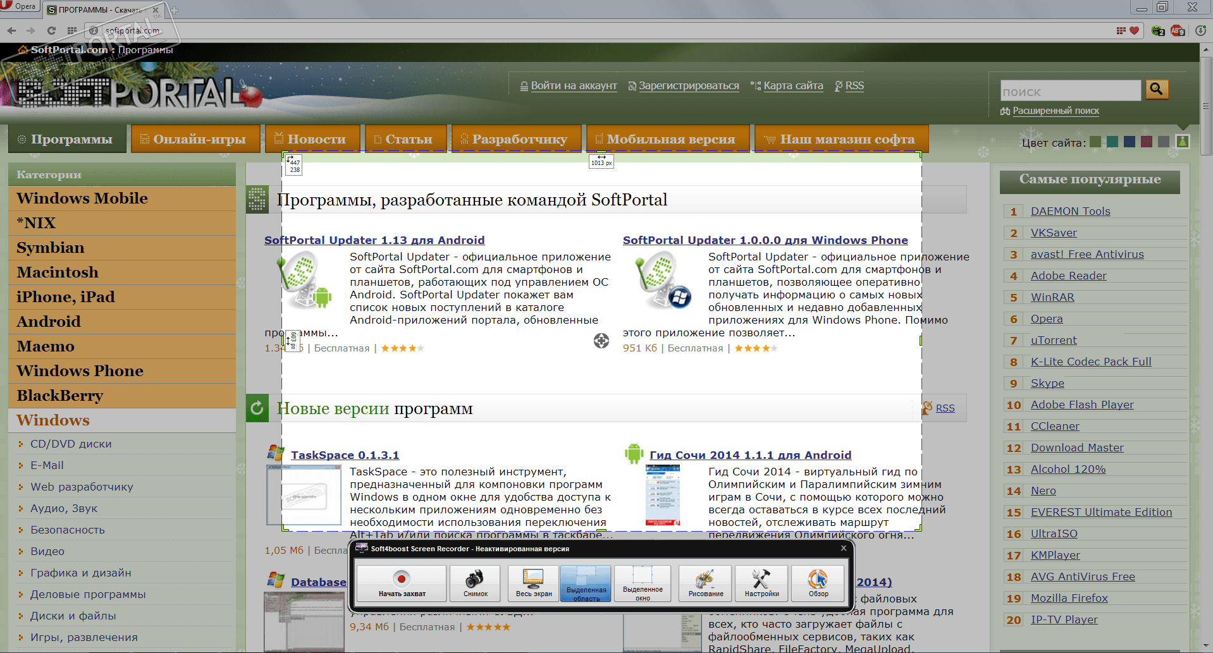Click the SoftPortal.com home icon
The height and width of the screenshot is (653, 1213).
[x=23, y=50]
